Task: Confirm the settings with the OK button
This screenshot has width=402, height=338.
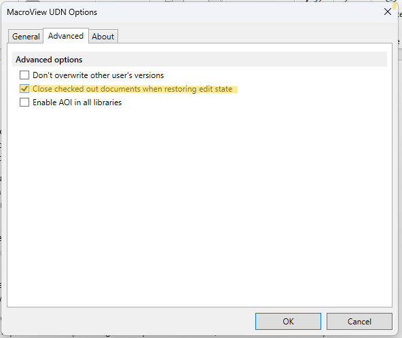Action: (288, 321)
